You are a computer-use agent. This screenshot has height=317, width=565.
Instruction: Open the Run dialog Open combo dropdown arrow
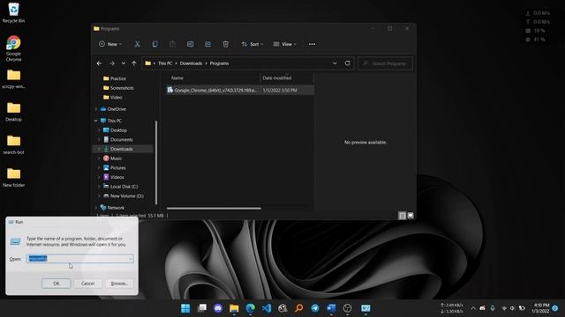pos(131,259)
